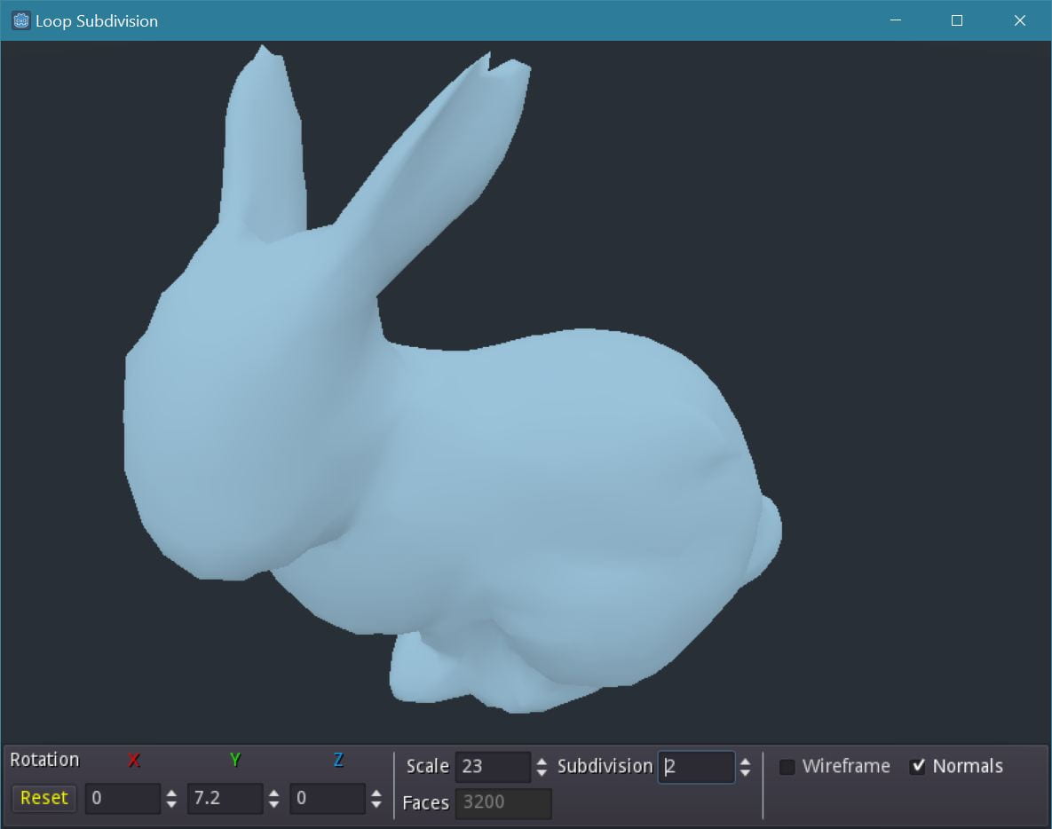This screenshot has width=1052, height=829.
Task: Increase Subdivision level with up arrow
Action: pos(745,762)
